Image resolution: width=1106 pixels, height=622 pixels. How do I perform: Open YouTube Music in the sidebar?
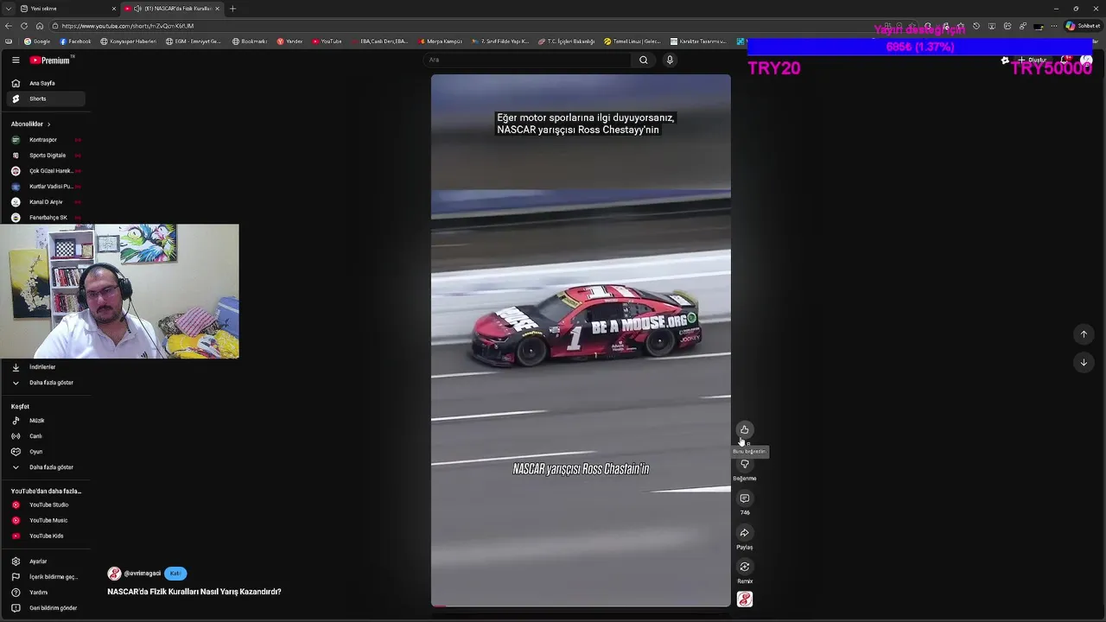tap(45, 520)
